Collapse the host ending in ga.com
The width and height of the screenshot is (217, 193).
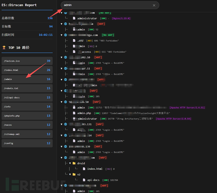[x=62, y=35]
